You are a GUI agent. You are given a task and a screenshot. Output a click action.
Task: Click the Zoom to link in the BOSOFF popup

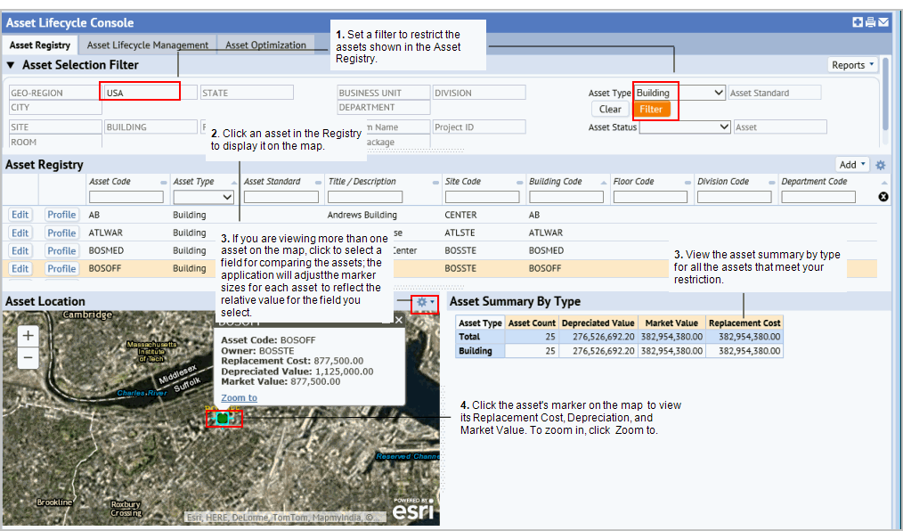(238, 397)
